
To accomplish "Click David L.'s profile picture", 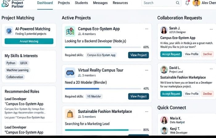I will click(164, 70).
